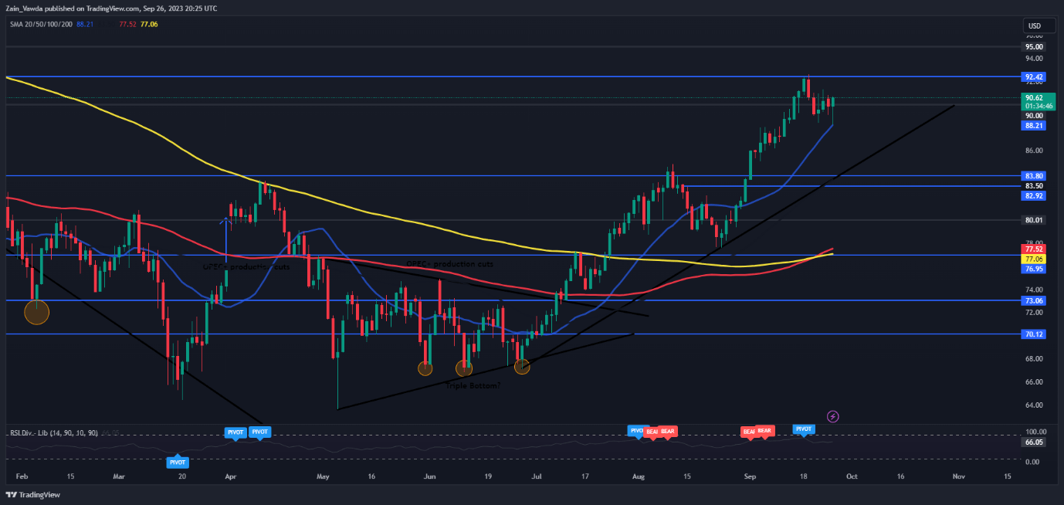Screen dimensions: 1064x505
Task: Select the 92.42 blue price label
Action: click(1033, 77)
